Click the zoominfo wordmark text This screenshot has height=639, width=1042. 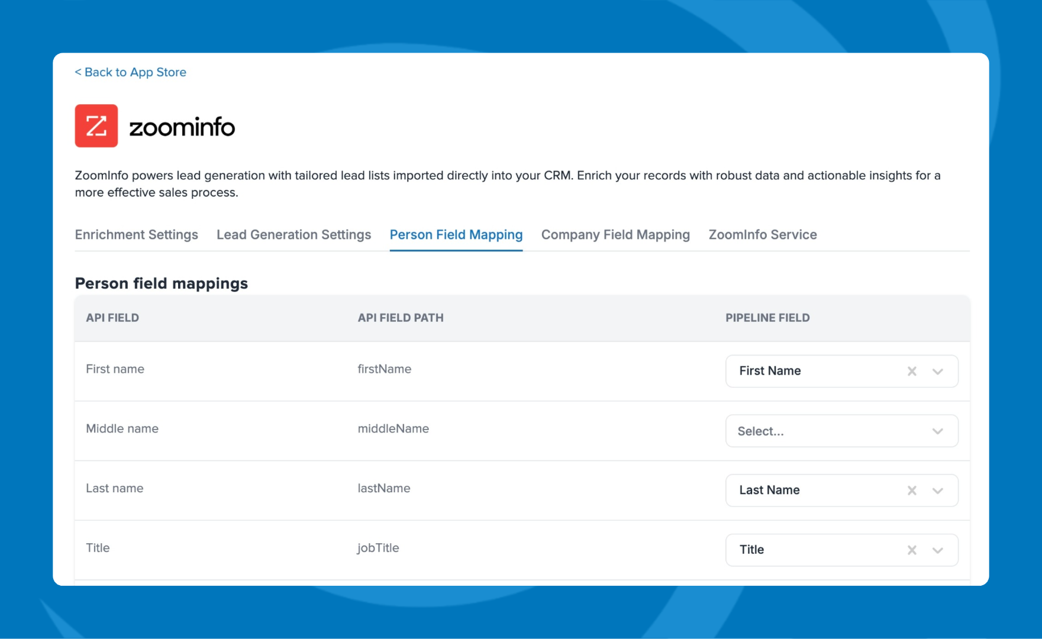(182, 127)
